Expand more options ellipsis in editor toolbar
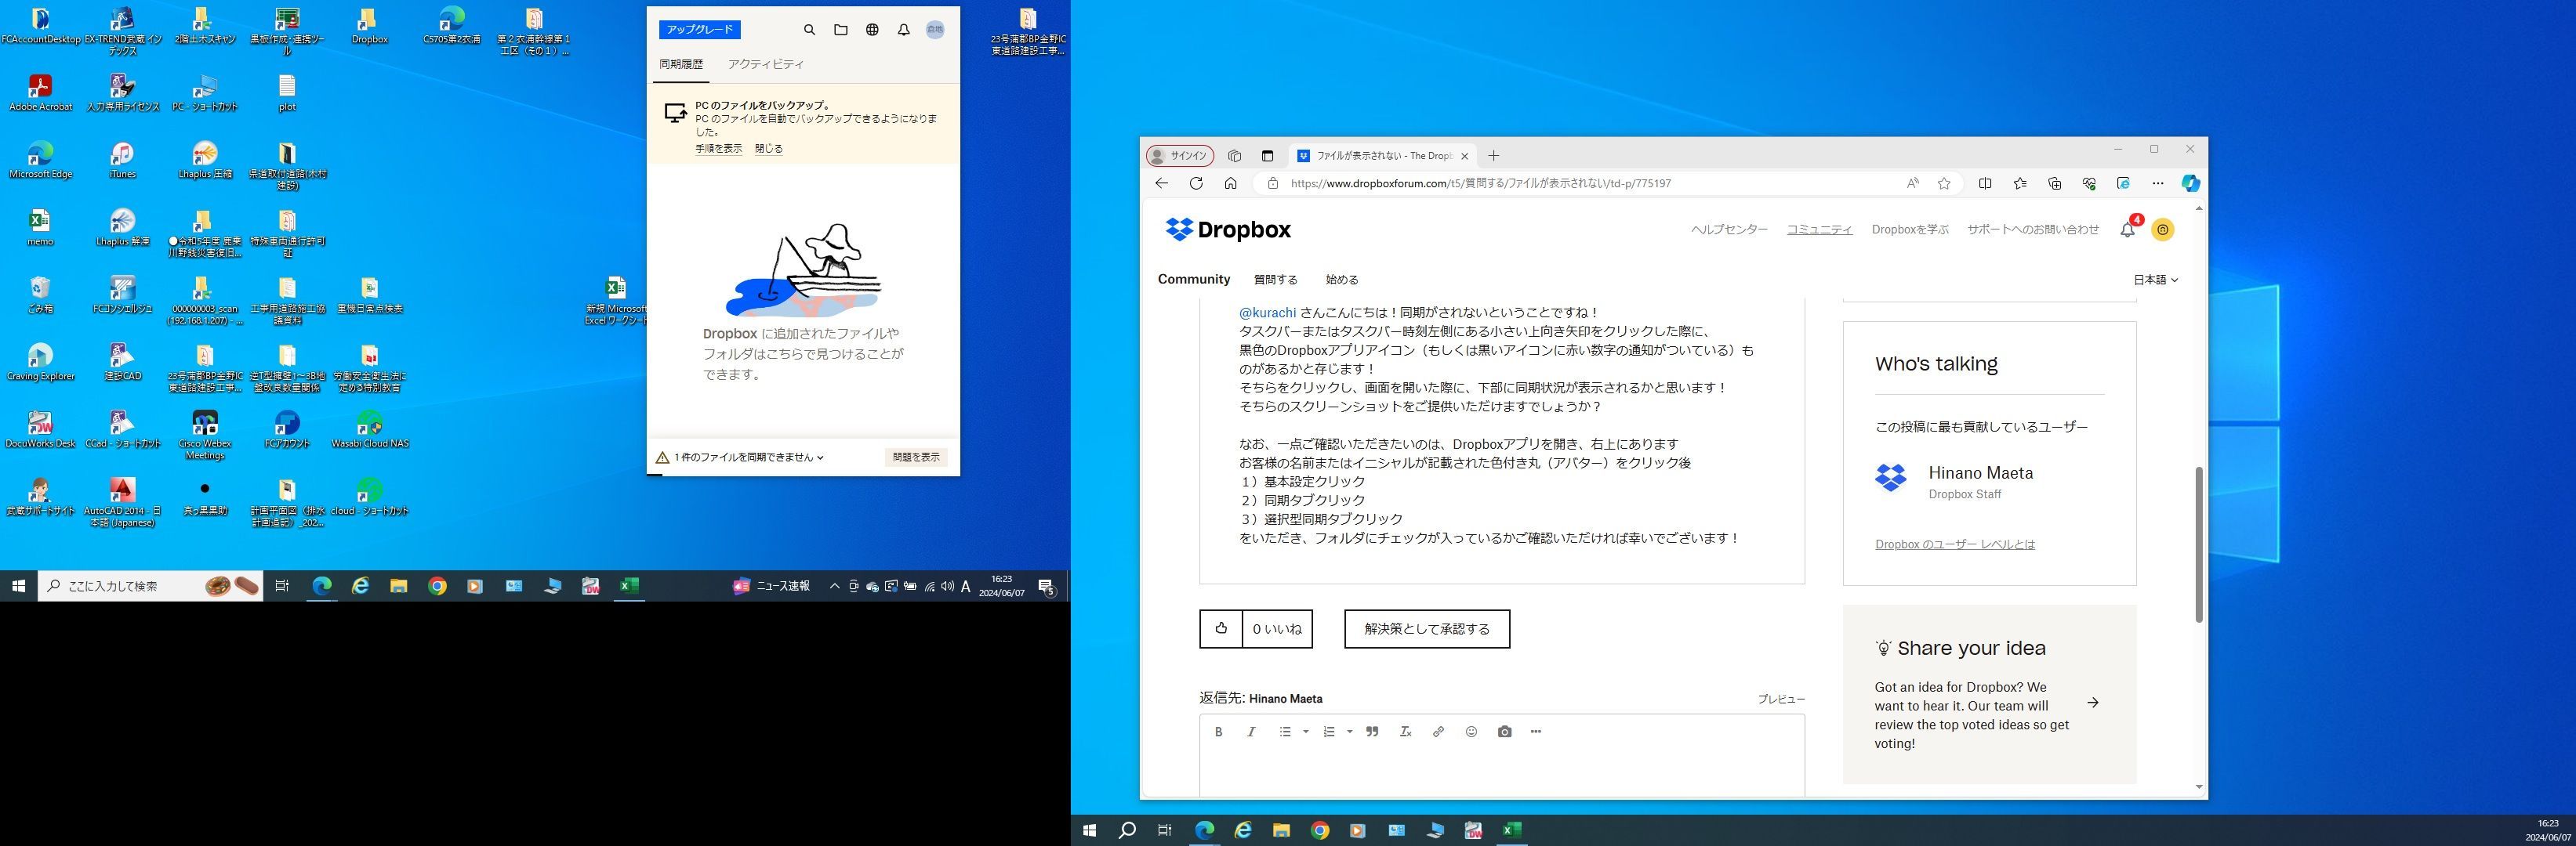Image resolution: width=2576 pixels, height=846 pixels. [1536, 732]
